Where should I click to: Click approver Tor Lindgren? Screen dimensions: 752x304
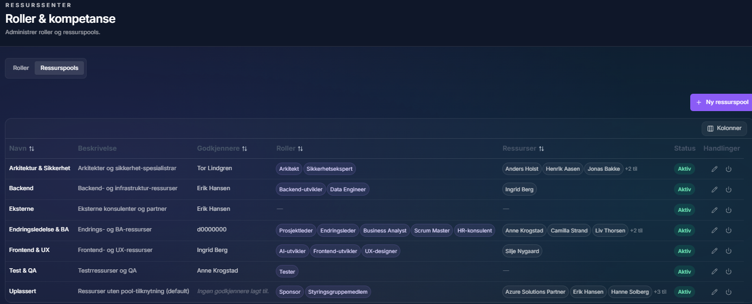tap(215, 169)
